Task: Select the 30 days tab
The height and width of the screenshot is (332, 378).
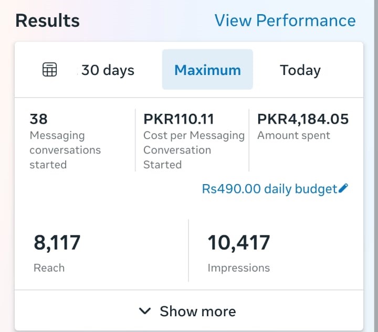Action: (108, 70)
